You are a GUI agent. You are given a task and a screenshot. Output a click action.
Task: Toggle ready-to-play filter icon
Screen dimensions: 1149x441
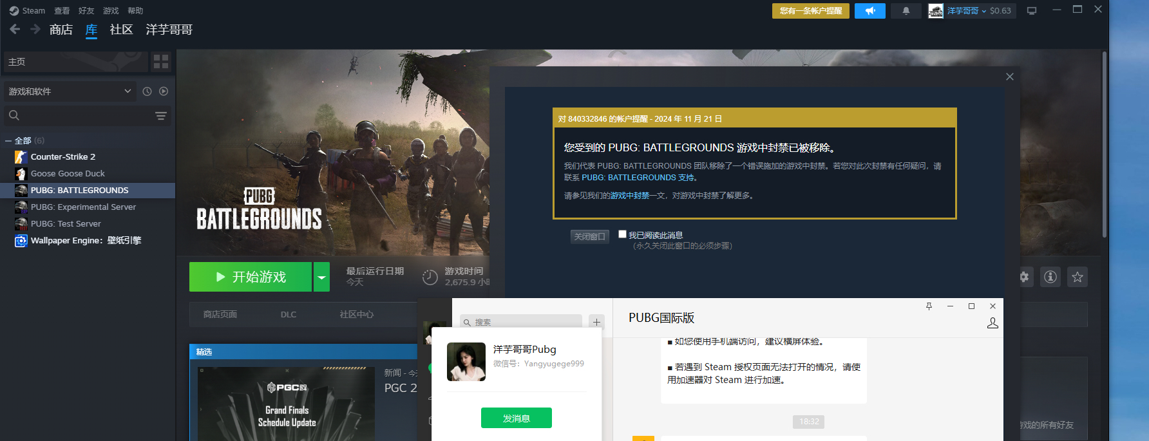click(x=164, y=91)
